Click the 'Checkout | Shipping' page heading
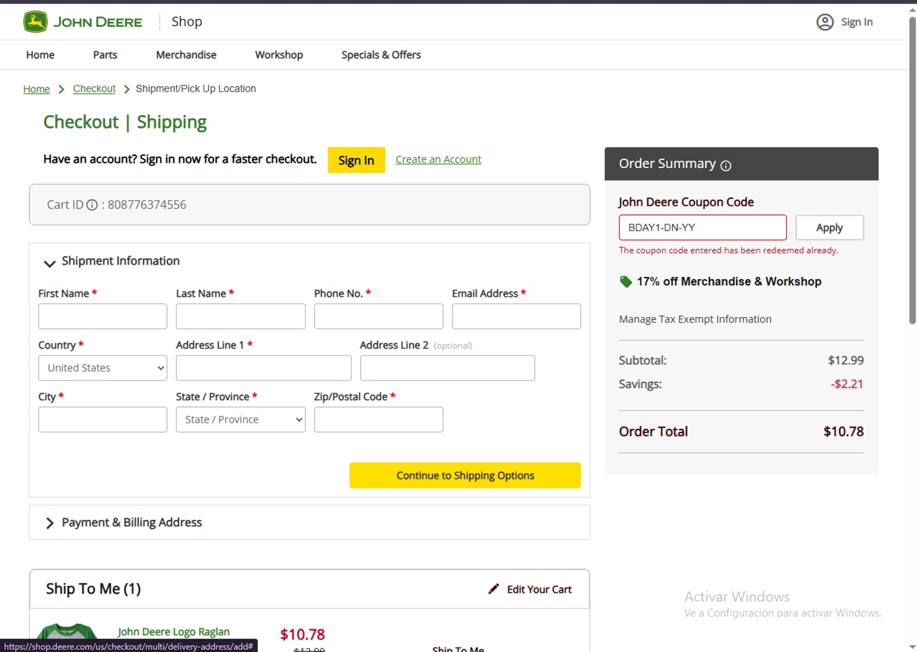 [x=125, y=122]
